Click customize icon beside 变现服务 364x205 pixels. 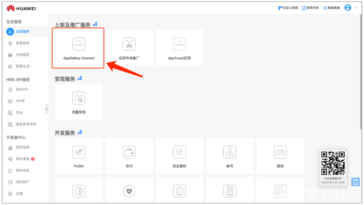coord(80,78)
